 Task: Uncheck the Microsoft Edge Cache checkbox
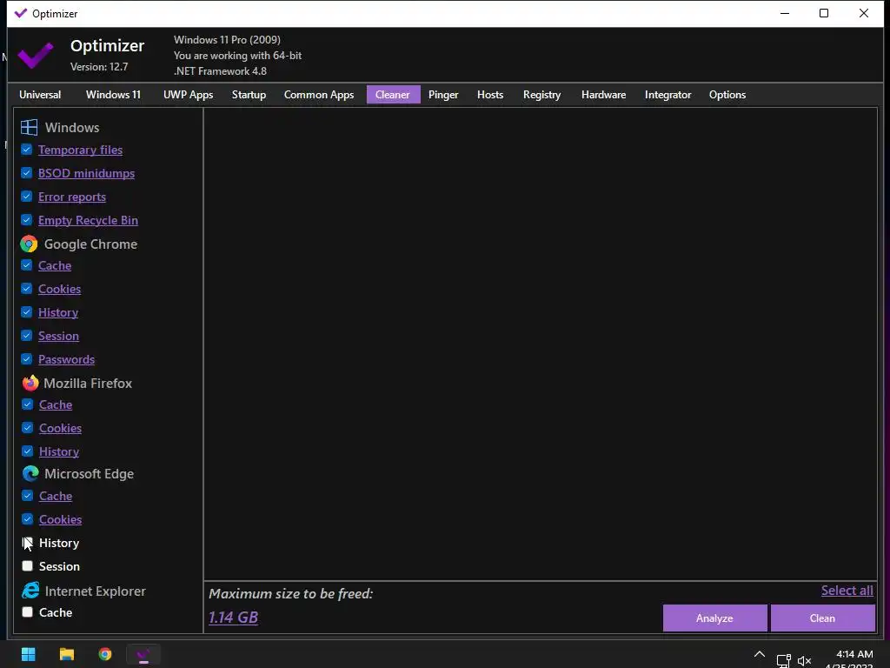point(27,495)
